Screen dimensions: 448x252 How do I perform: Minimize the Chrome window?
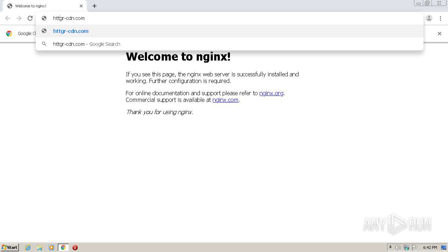(x=419, y=3)
